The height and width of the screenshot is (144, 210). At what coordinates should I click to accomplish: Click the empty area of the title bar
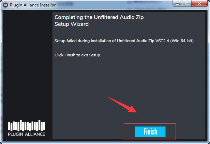114,5
